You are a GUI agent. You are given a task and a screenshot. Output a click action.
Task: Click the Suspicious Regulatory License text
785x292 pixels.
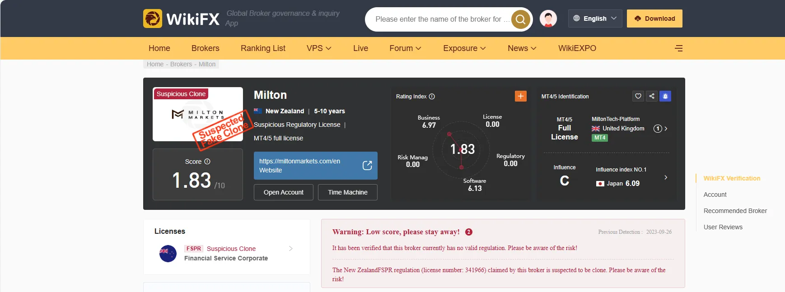297,125
